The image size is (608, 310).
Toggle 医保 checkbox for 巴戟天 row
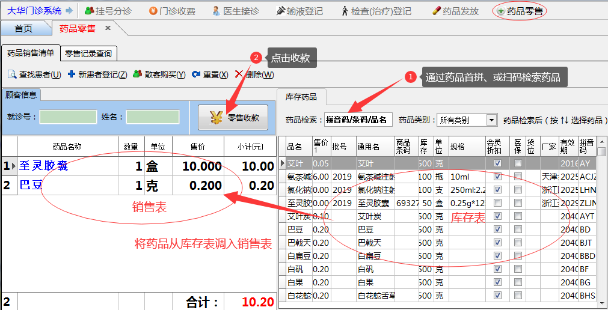[x=518, y=243]
